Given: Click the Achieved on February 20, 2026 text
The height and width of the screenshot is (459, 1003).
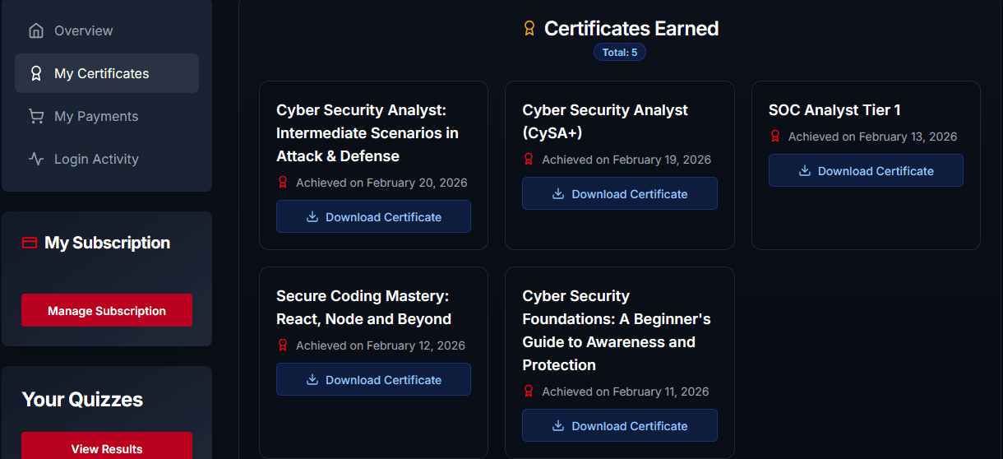Looking at the screenshot, I should 381,183.
